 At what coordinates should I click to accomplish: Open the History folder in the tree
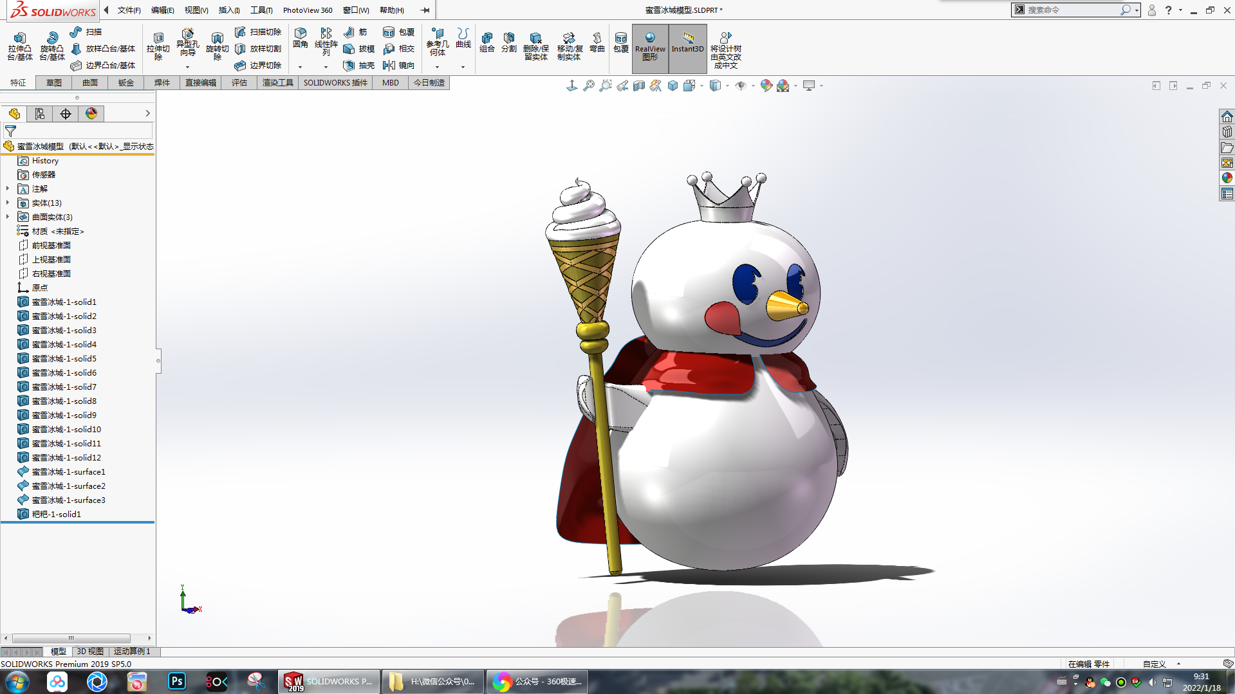click(45, 160)
